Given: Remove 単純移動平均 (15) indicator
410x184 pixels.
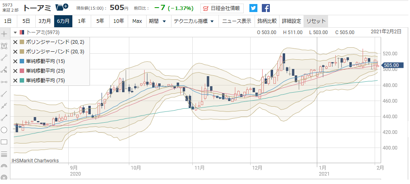Looking at the screenshot, I should [x=15, y=61].
